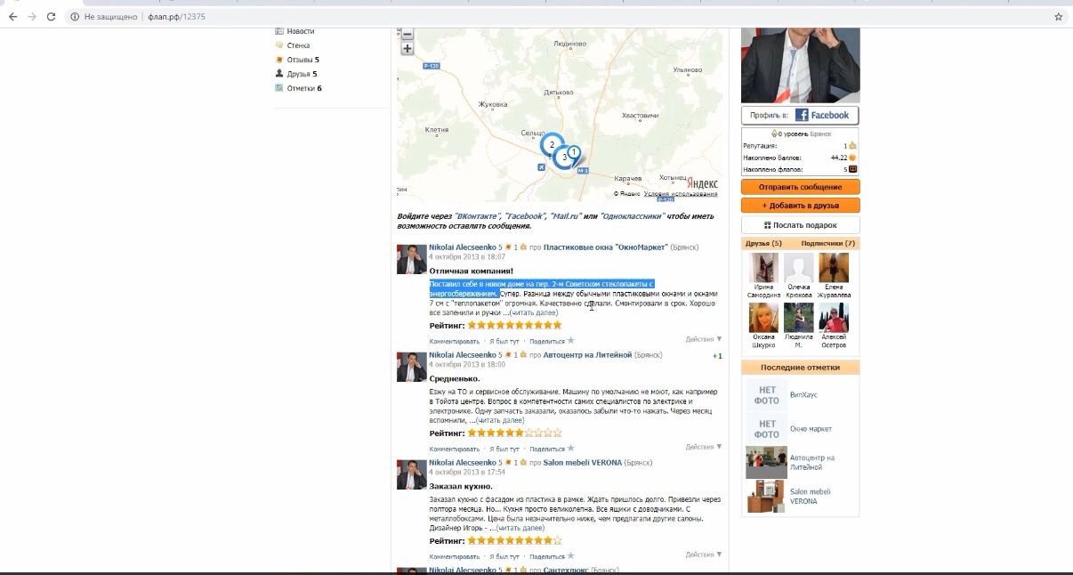The width and height of the screenshot is (1073, 575).
Task: Click share star icon under Автоцентр review
Action: click(x=571, y=448)
